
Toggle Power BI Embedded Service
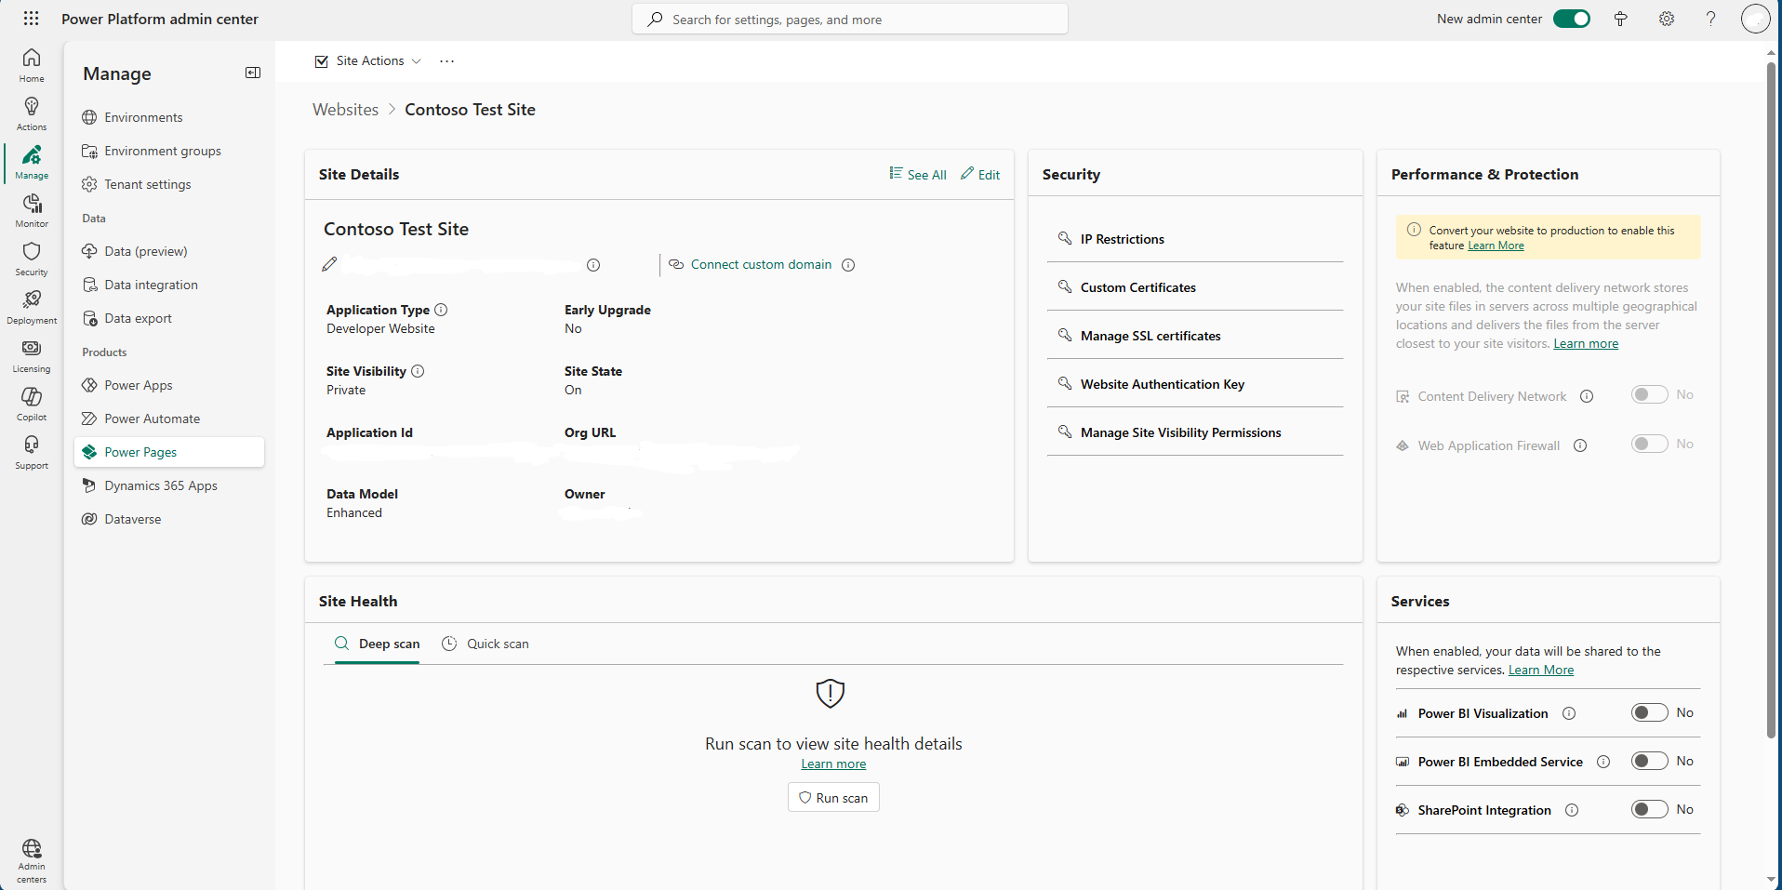(1649, 761)
